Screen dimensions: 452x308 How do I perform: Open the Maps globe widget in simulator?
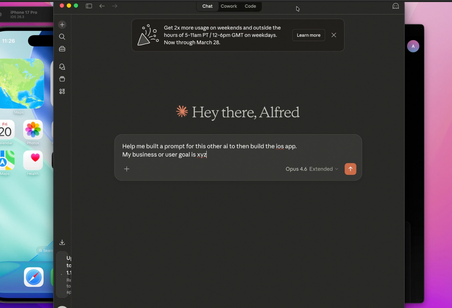pos(22,84)
